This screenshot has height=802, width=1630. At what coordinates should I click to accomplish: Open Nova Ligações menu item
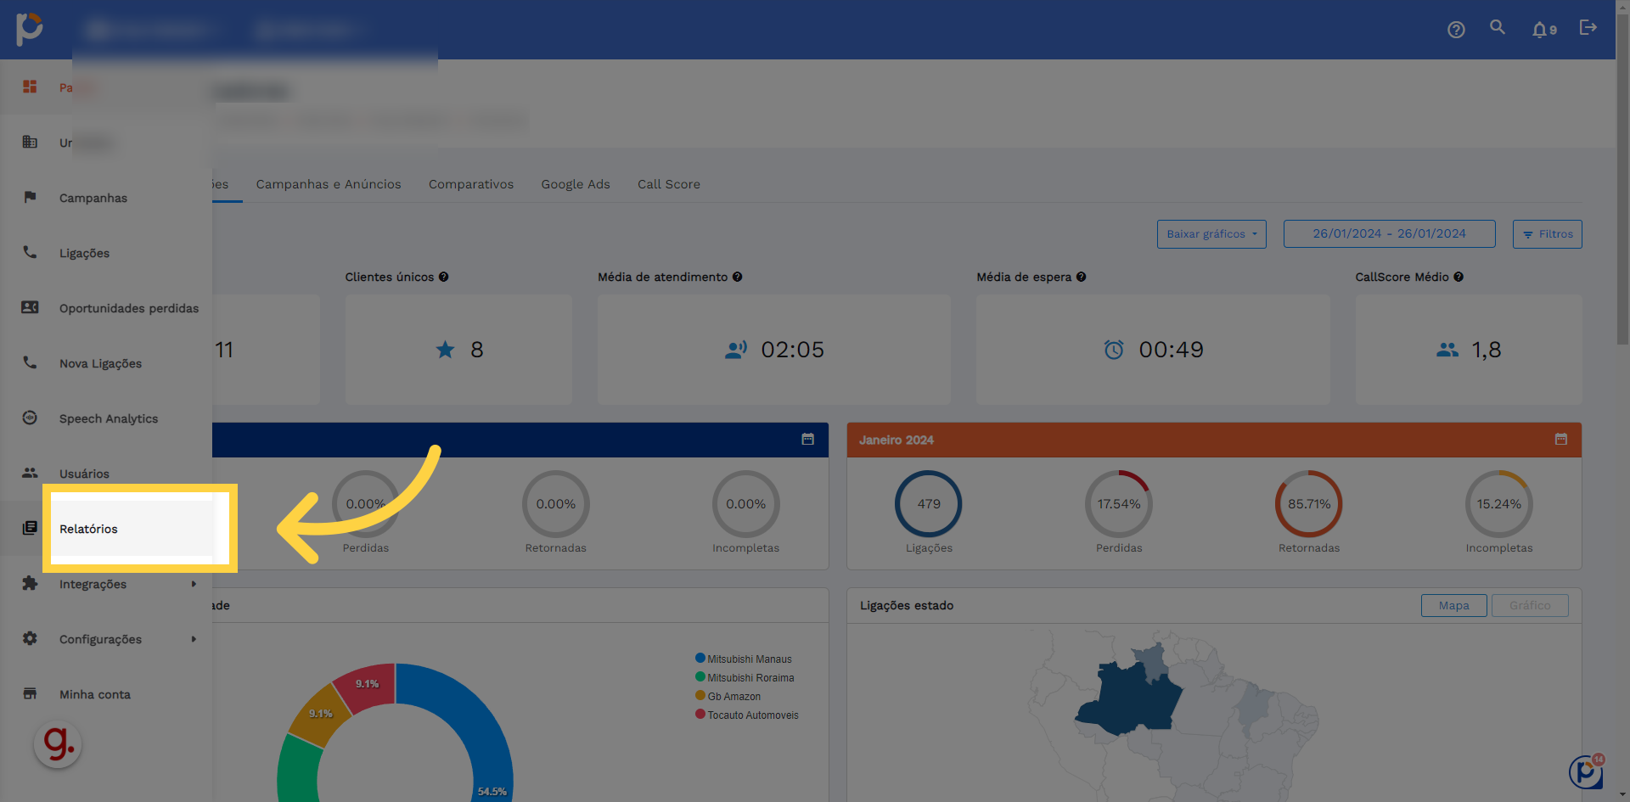pyautogui.click(x=100, y=363)
